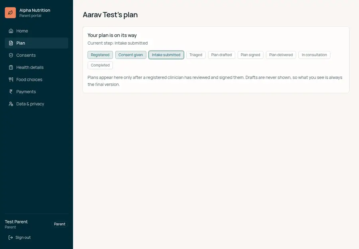The height and width of the screenshot is (249, 359).
Task: Click the Parent role badge
Action: click(x=59, y=224)
